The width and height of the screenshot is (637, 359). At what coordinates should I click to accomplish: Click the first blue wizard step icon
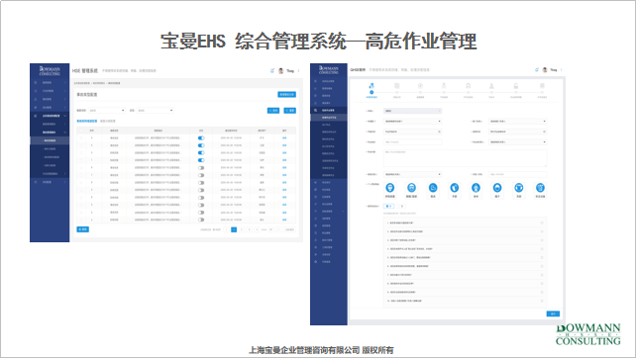pyautogui.click(x=372, y=86)
